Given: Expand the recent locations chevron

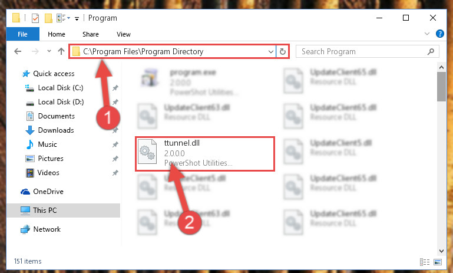Looking at the screenshot, I should pyautogui.click(x=49, y=51).
